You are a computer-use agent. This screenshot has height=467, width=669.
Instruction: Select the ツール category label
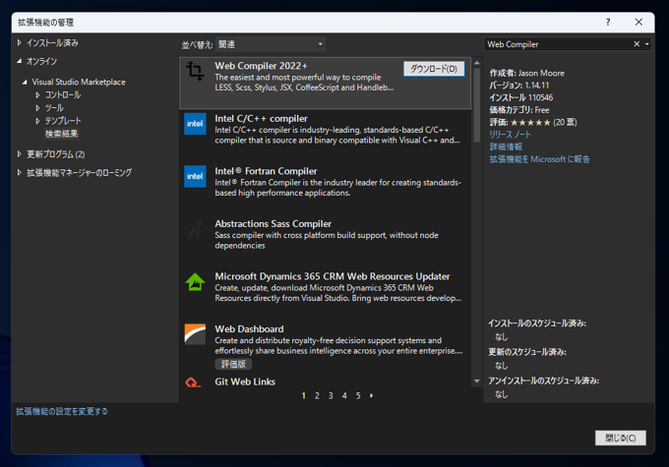click(x=54, y=108)
